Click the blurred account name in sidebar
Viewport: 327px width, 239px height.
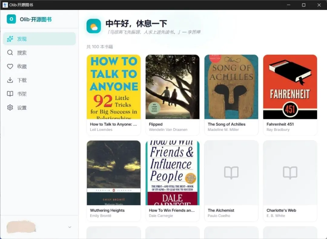pyautogui.click(x=21, y=227)
